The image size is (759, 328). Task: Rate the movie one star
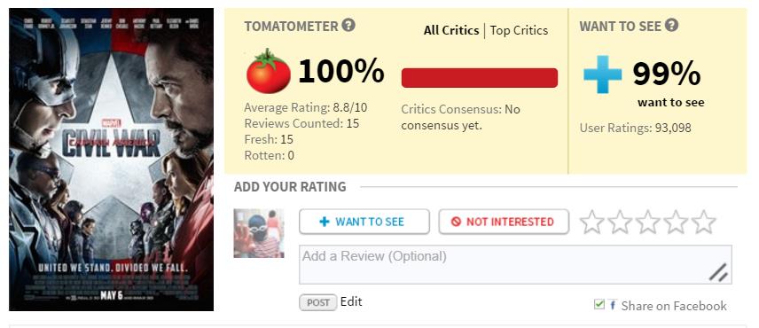(x=591, y=222)
